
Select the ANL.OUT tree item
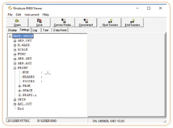coord(25,104)
